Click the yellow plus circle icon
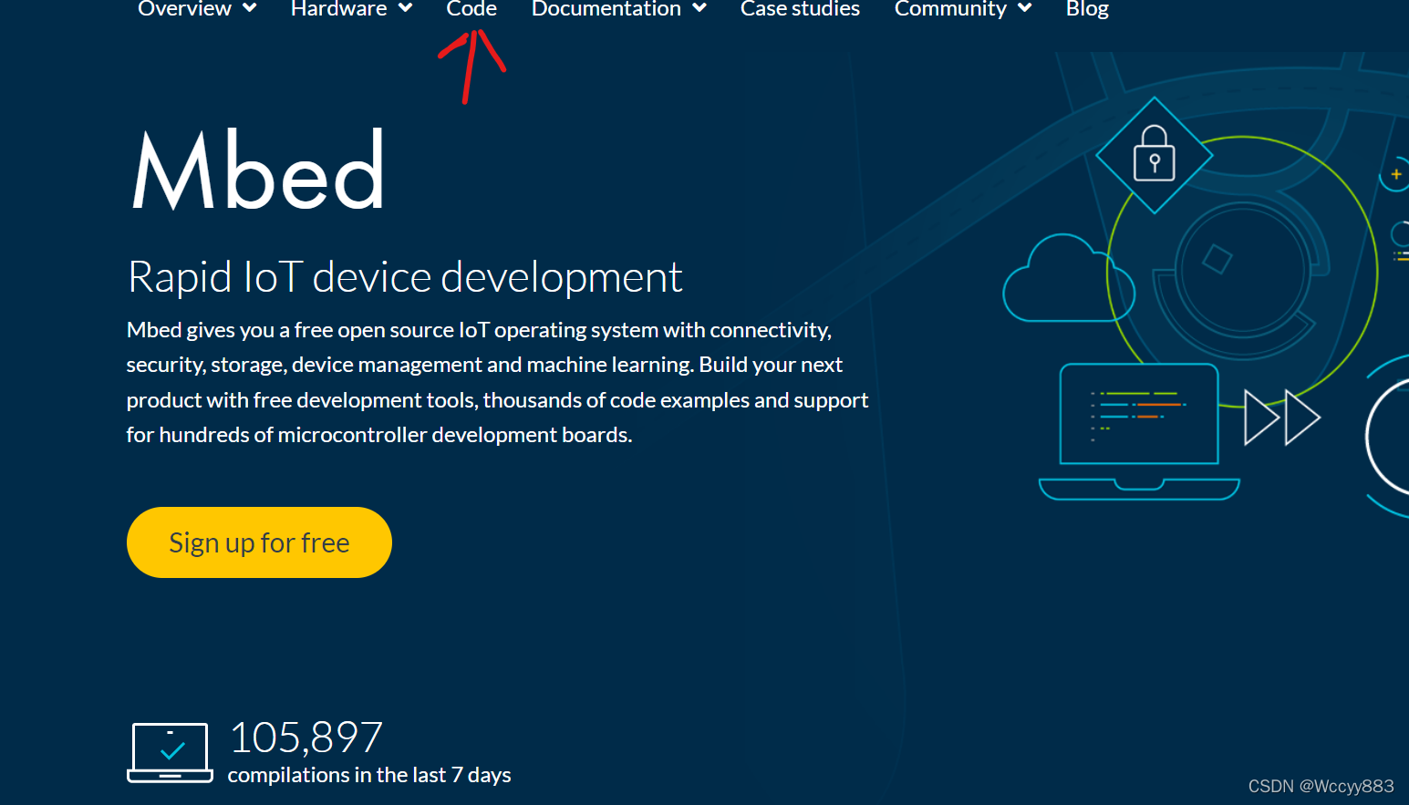This screenshot has width=1409, height=805. click(1395, 174)
